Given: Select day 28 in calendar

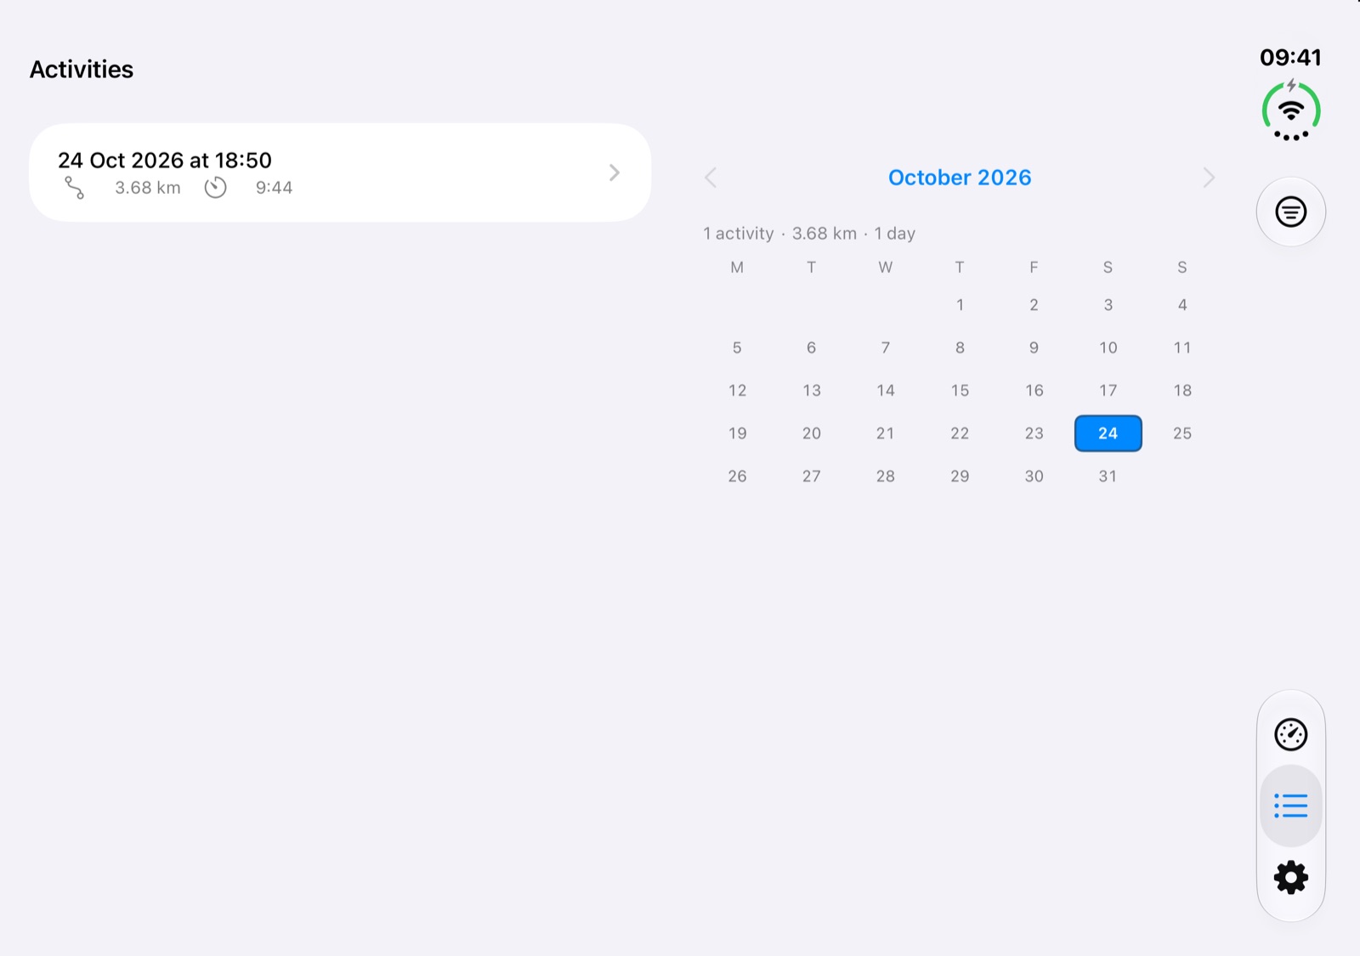Looking at the screenshot, I should pos(885,476).
